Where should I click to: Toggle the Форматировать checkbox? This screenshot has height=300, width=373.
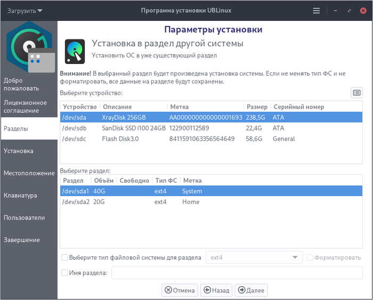pos(310,258)
